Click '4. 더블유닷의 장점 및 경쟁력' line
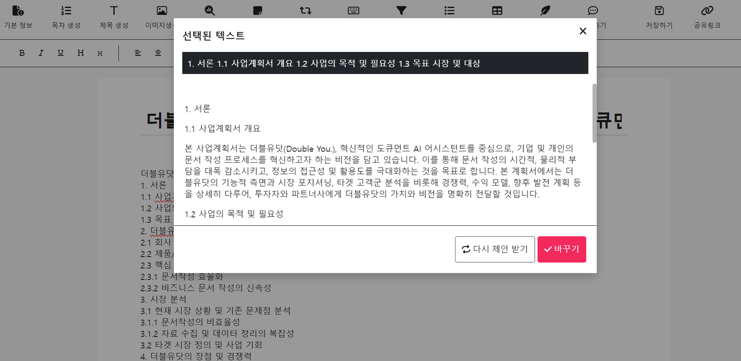 tap(196, 356)
